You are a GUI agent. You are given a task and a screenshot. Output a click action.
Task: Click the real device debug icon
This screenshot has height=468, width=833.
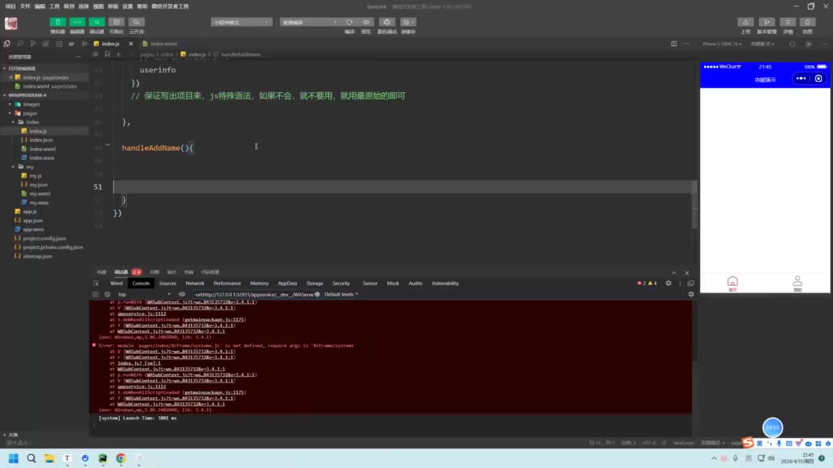click(x=387, y=22)
